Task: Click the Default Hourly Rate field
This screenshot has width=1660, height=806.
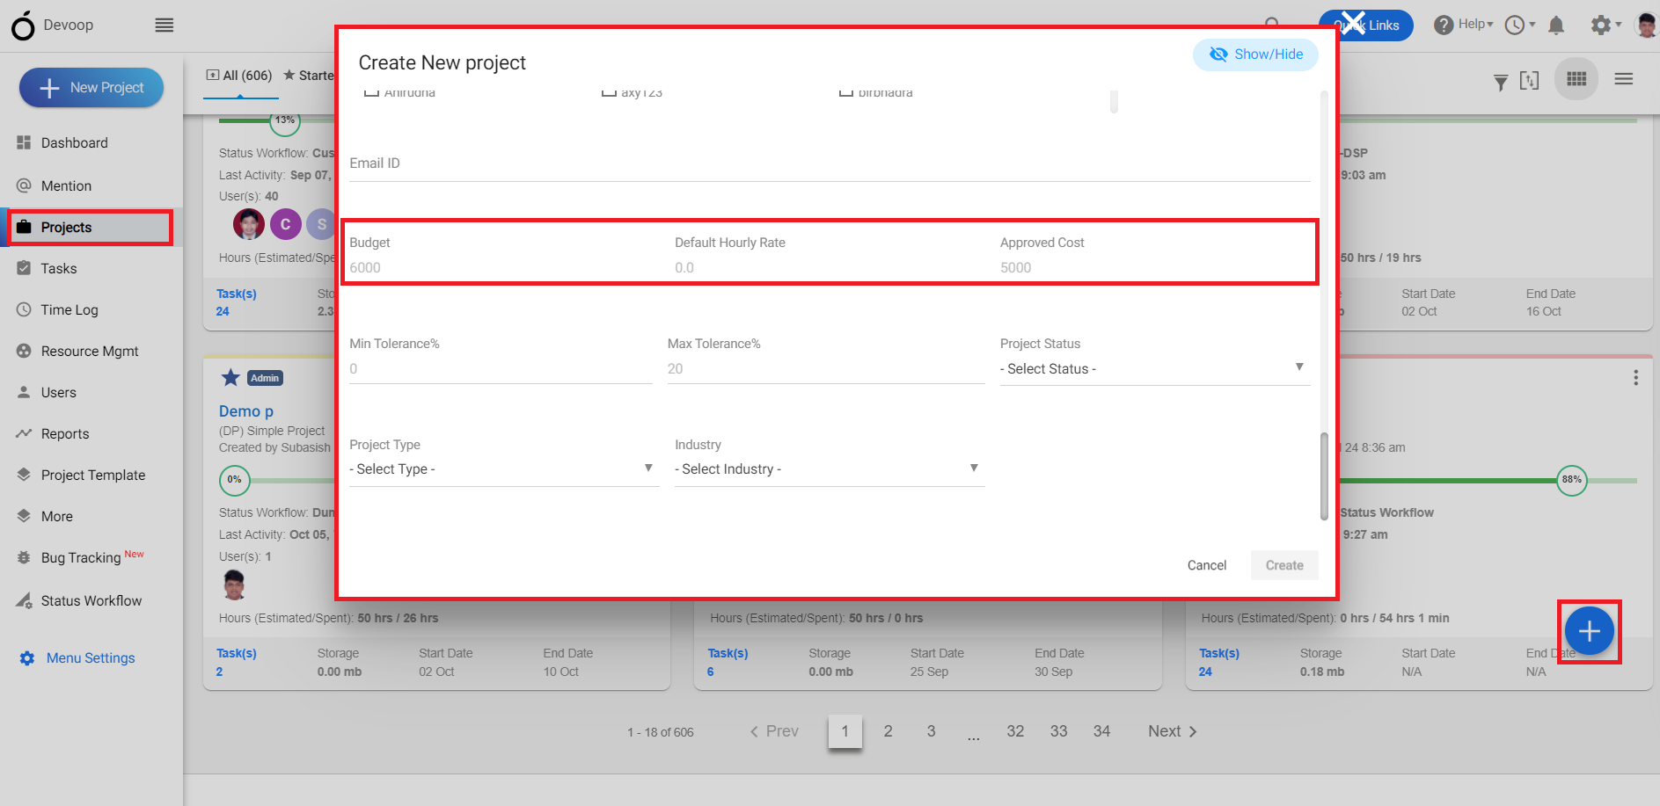Action: click(830, 267)
